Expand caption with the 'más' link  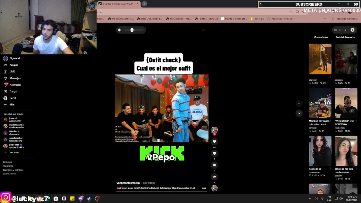click(x=204, y=188)
